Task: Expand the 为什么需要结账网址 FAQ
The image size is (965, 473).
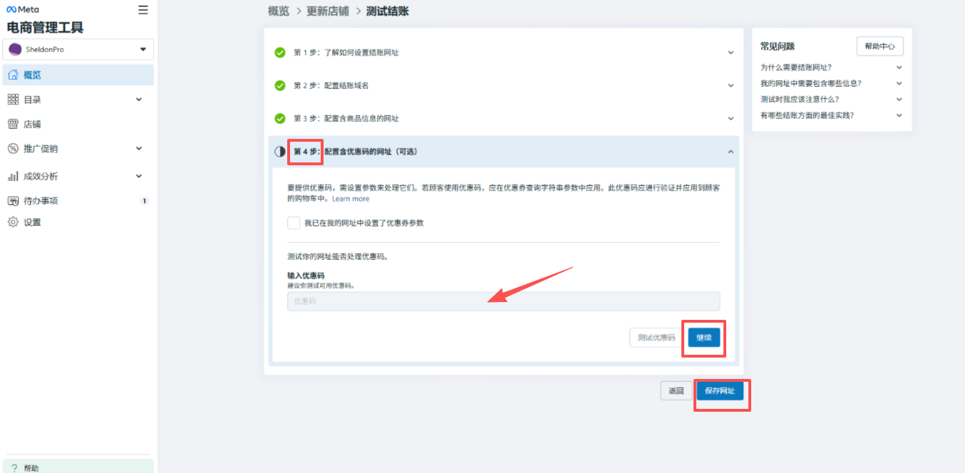Action: click(899, 68)
